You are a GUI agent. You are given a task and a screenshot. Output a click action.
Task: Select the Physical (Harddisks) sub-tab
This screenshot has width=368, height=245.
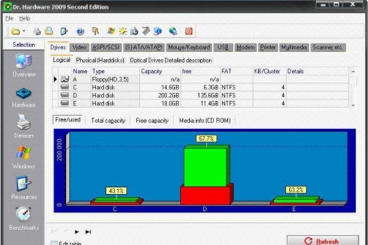100,60
